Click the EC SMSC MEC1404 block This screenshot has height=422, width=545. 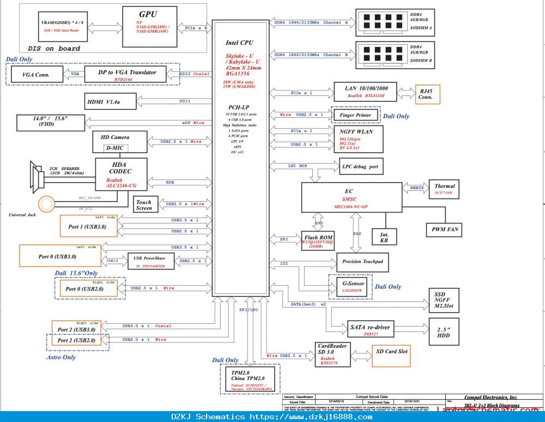352,197
